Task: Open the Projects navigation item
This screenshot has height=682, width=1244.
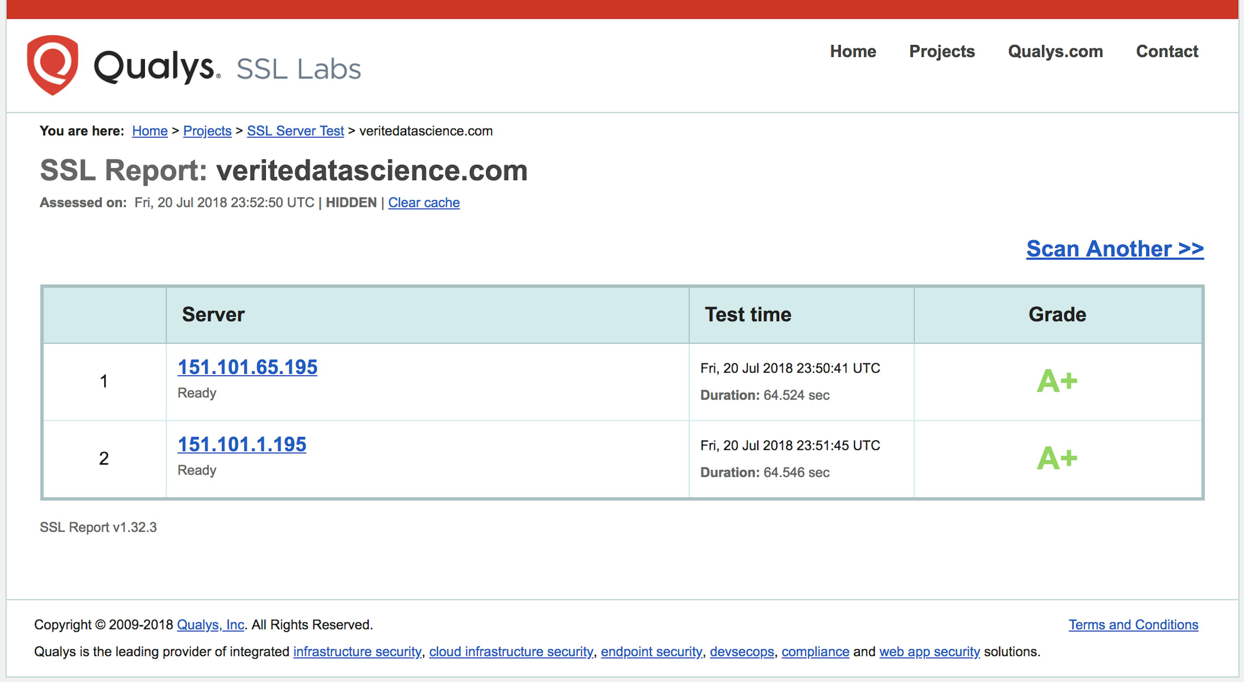Action: (942, 51)
